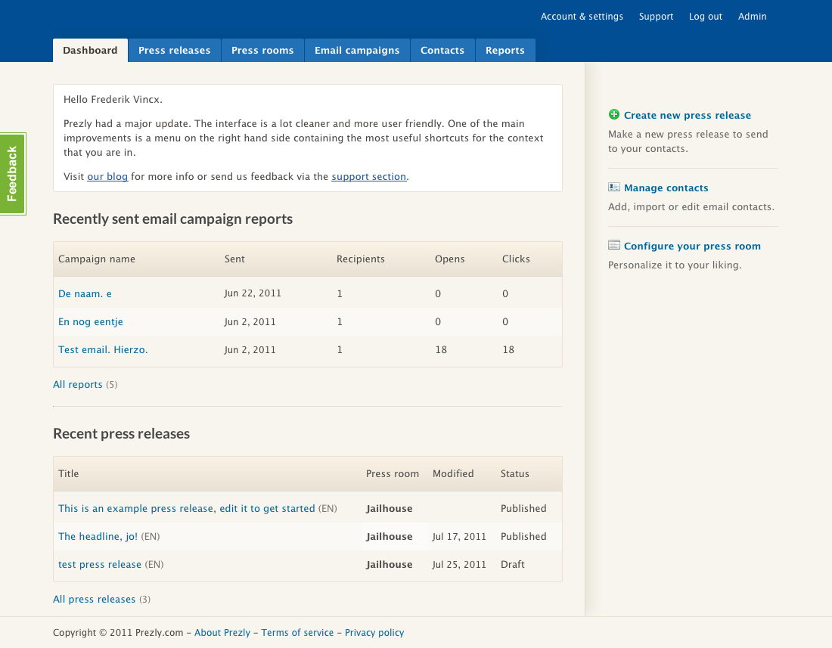The height and width of the screenshot is (648, 832).
Task: Go to the Press rooms tab
Action: [262, 51]
